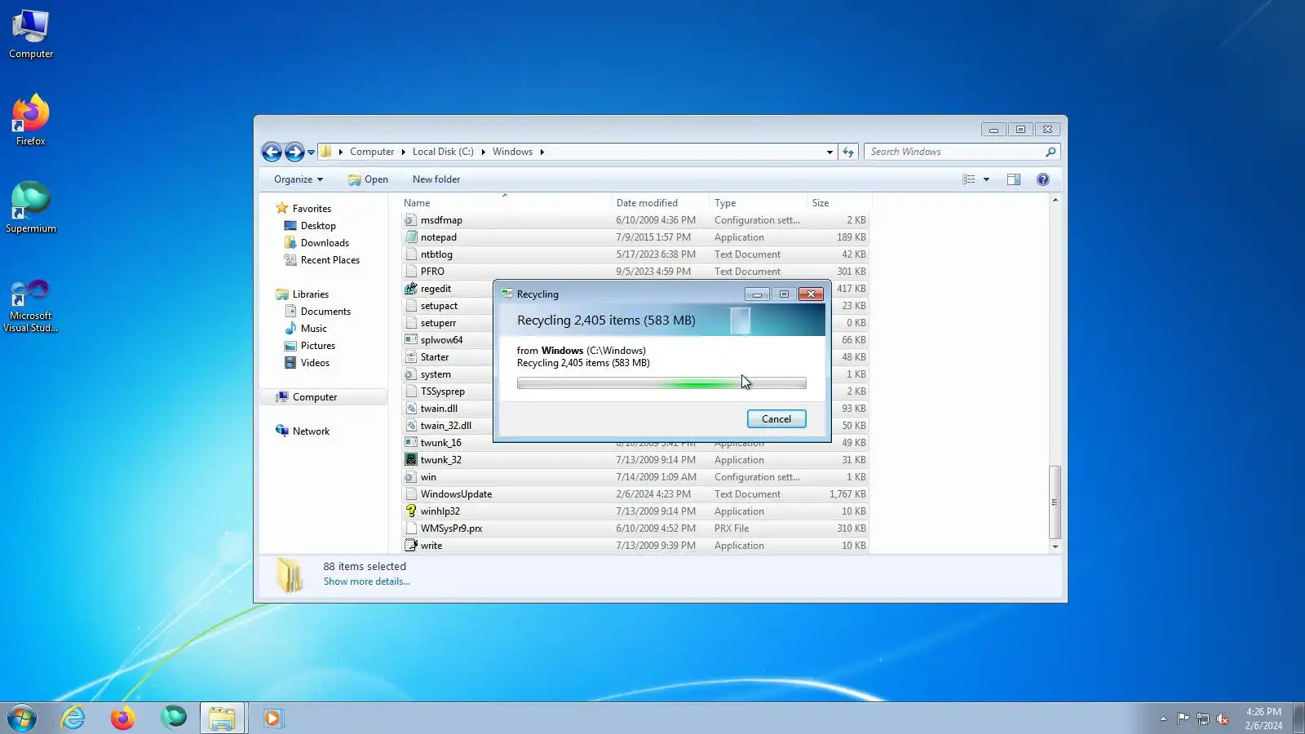Click Open in the Explorer toolbar
The image size is (1305, 734).
368,179
